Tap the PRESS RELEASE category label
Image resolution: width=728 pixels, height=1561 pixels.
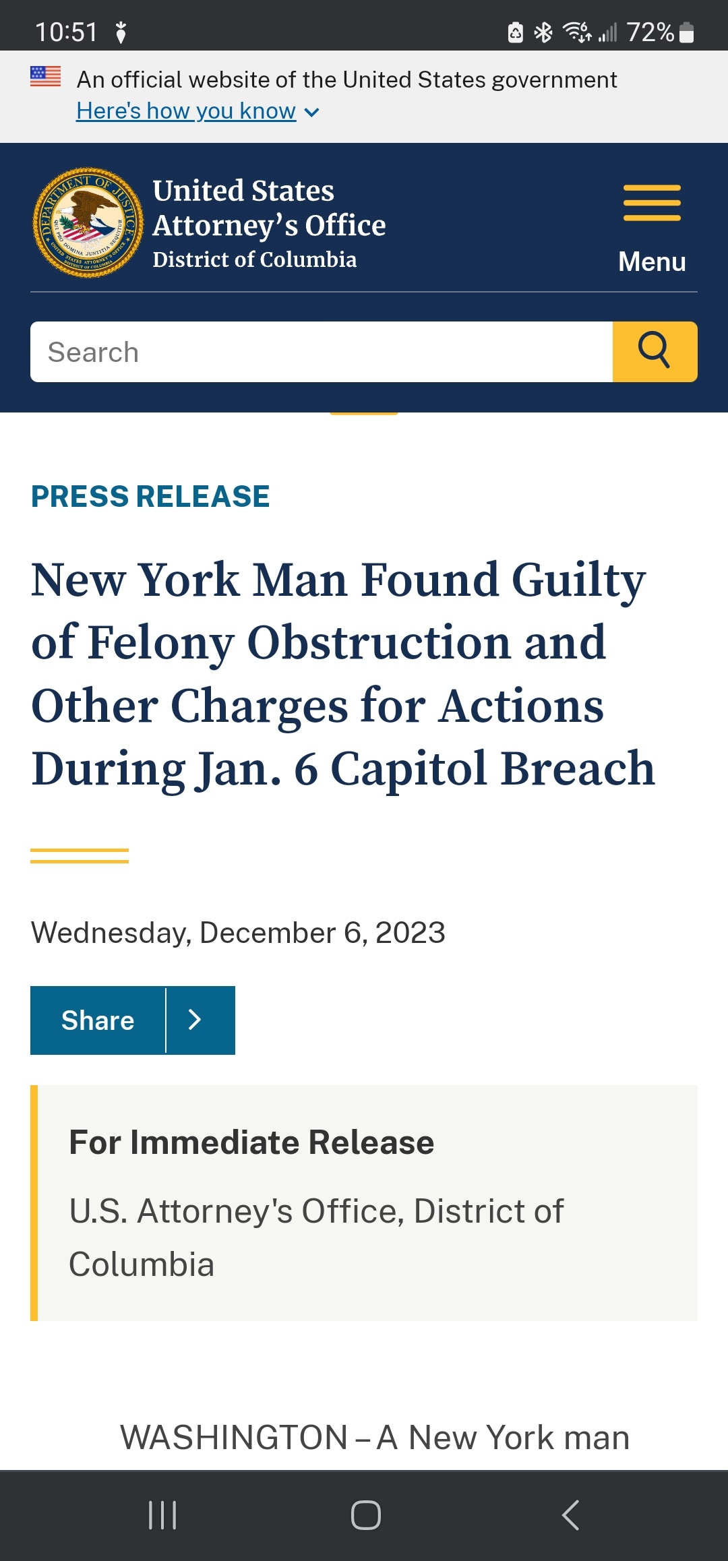tap(150, 497)
